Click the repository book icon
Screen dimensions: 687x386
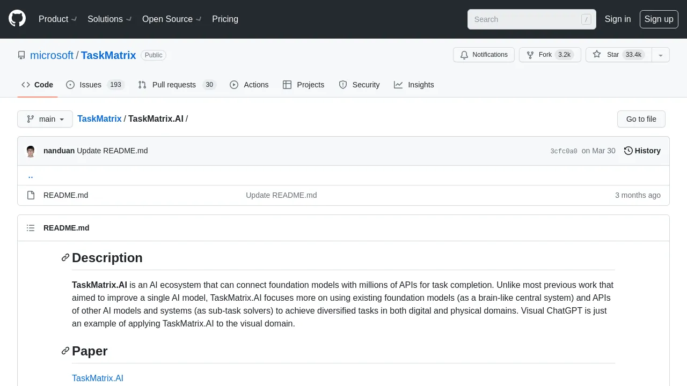point(21,55)
